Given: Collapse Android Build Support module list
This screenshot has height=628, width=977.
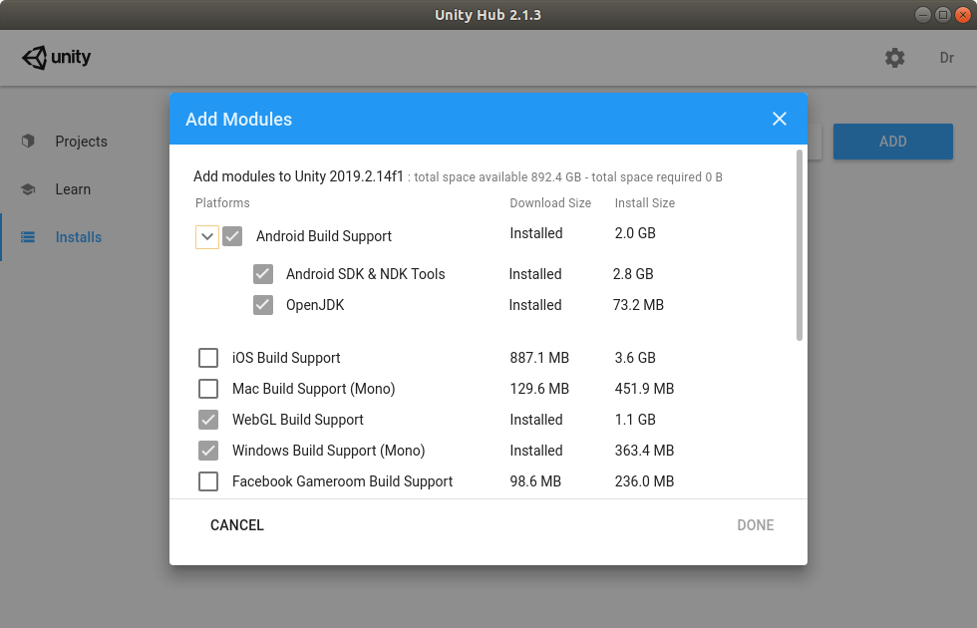Looking at the screenshot, I should 208,236.
